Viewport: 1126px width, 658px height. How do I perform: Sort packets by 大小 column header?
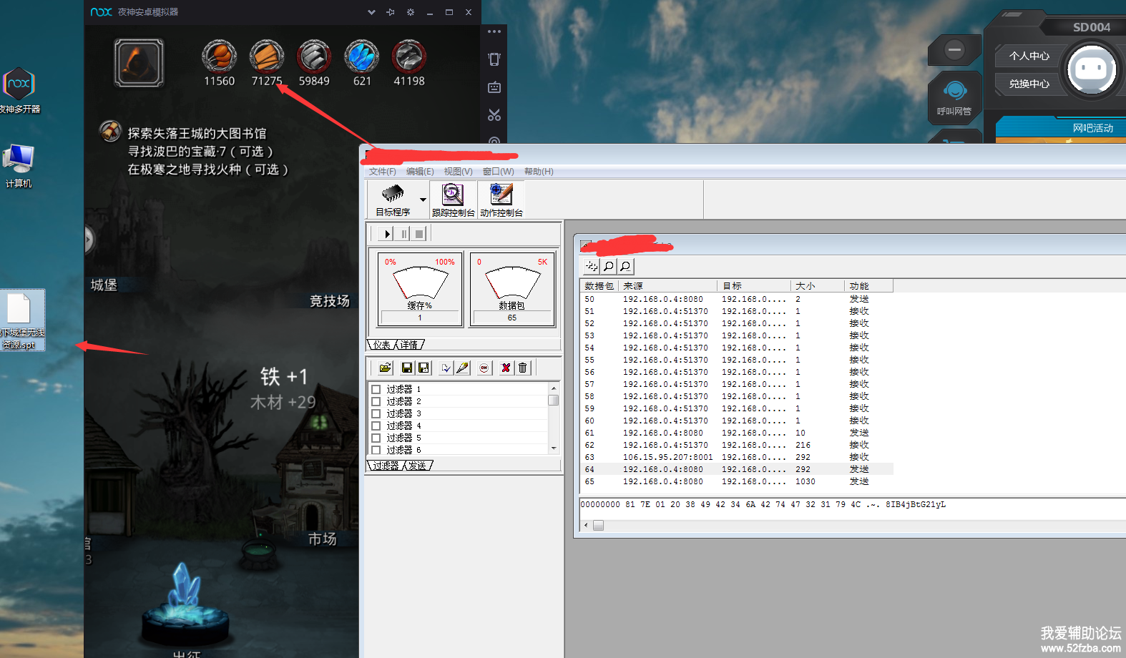(818, 286)
